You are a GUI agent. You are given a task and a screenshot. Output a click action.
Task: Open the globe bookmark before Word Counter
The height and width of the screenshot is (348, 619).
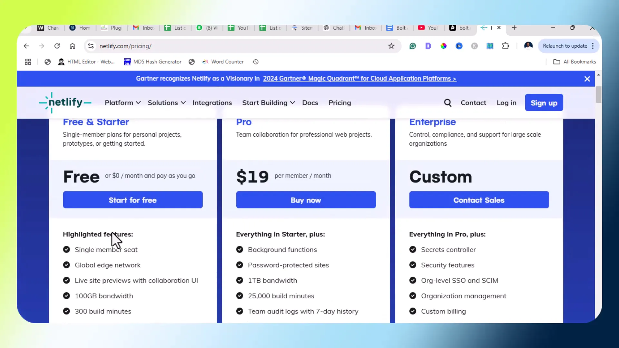(192, 62)
